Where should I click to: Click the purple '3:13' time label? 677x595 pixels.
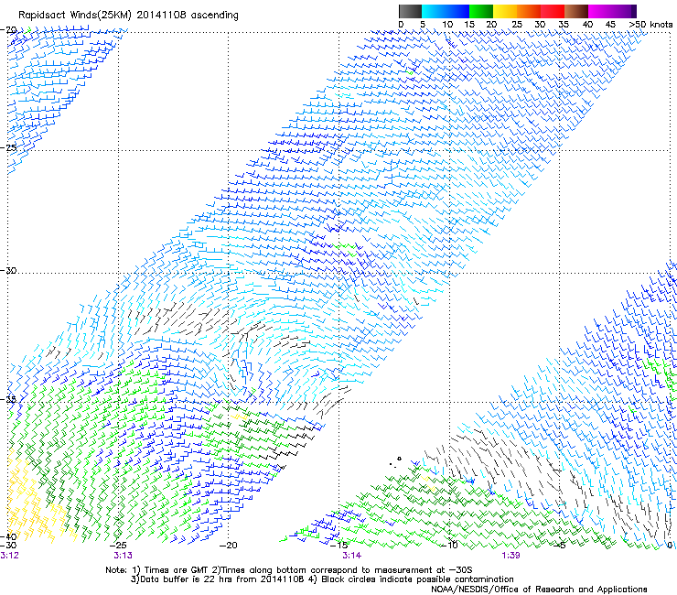(x=124, y=556)
